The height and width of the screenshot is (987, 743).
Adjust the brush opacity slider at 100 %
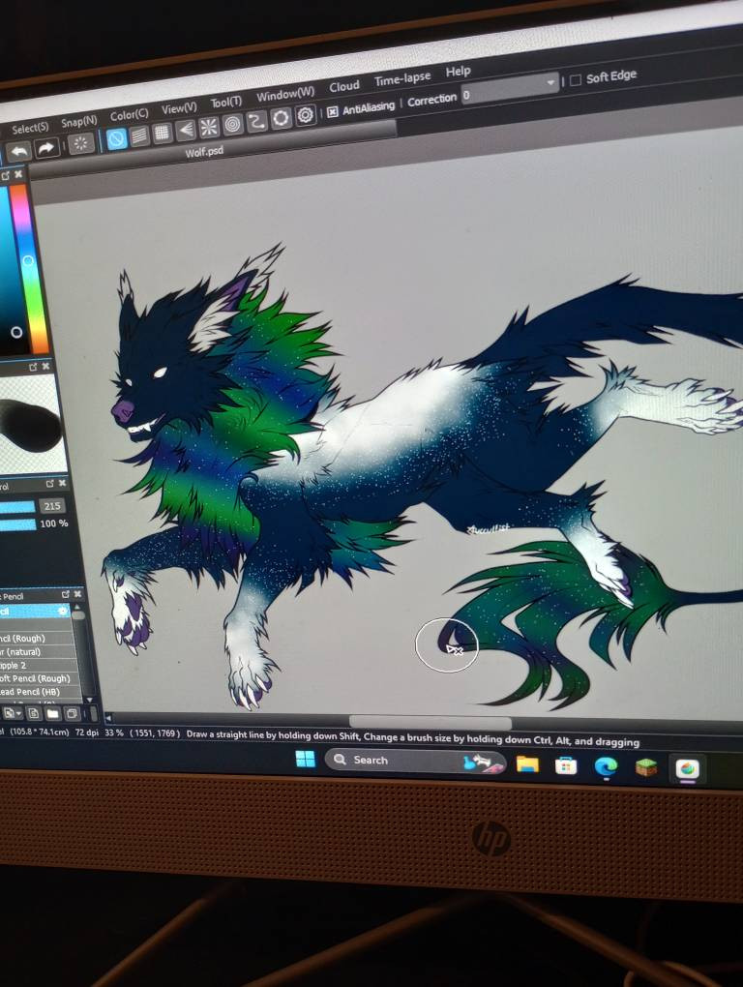click(x=17, y=524)
